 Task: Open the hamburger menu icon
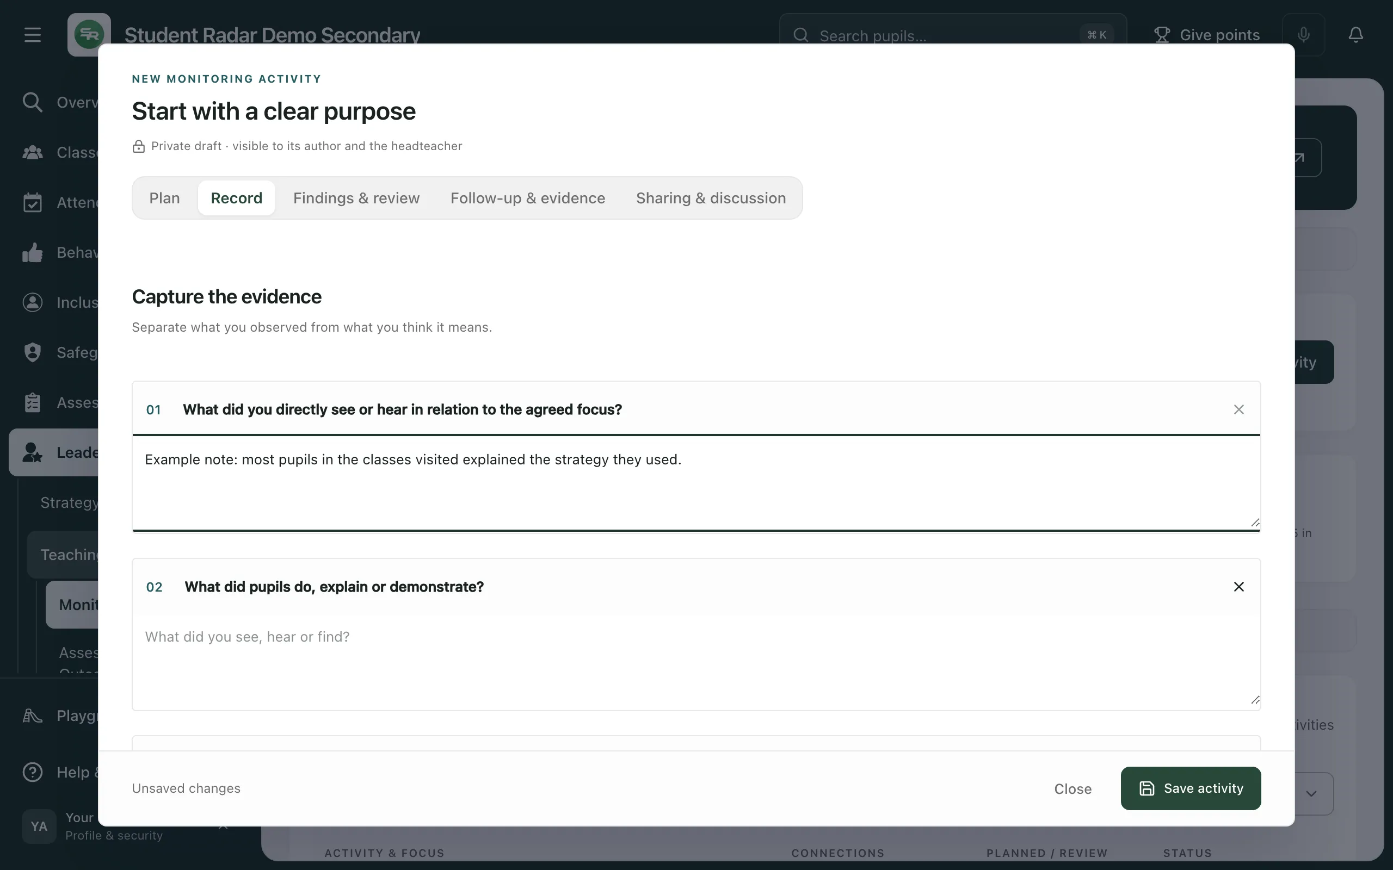click(x=32, y=34)
